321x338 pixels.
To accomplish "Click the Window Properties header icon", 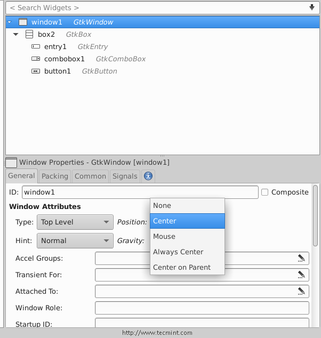I will [11, 163].
